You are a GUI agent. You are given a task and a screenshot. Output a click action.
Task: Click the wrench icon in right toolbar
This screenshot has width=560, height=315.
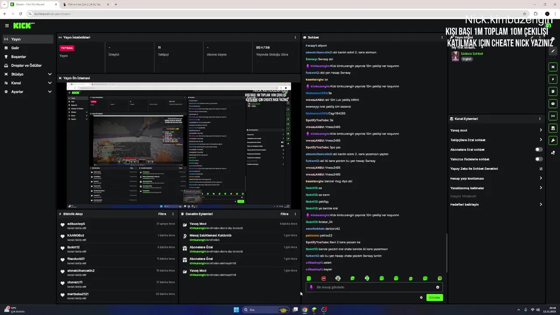pyautogui.click(x=553, y=140)
